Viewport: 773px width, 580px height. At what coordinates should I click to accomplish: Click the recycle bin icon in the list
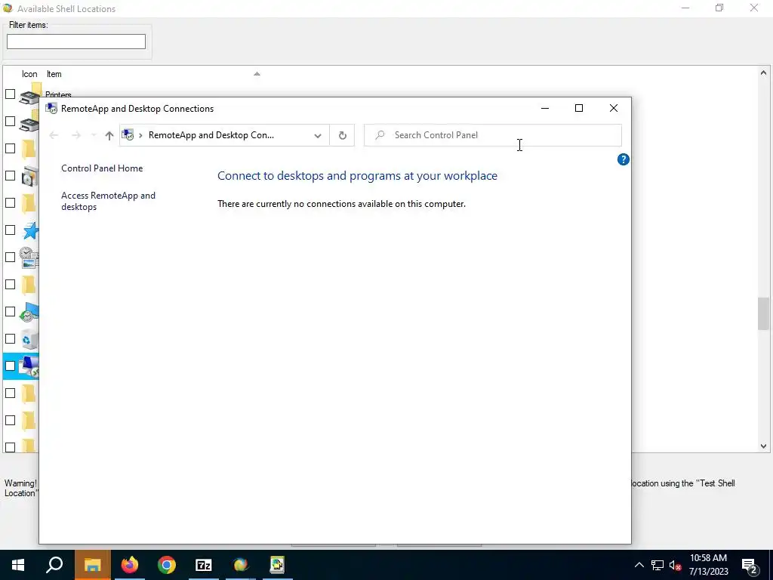tap(29, 339)
